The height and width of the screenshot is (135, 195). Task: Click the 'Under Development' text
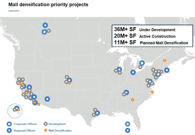(x=157, y=30)
